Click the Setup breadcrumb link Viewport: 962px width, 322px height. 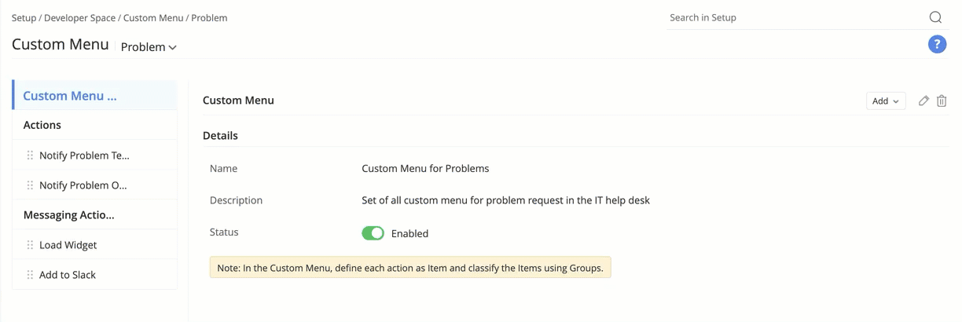pos(24,17)
